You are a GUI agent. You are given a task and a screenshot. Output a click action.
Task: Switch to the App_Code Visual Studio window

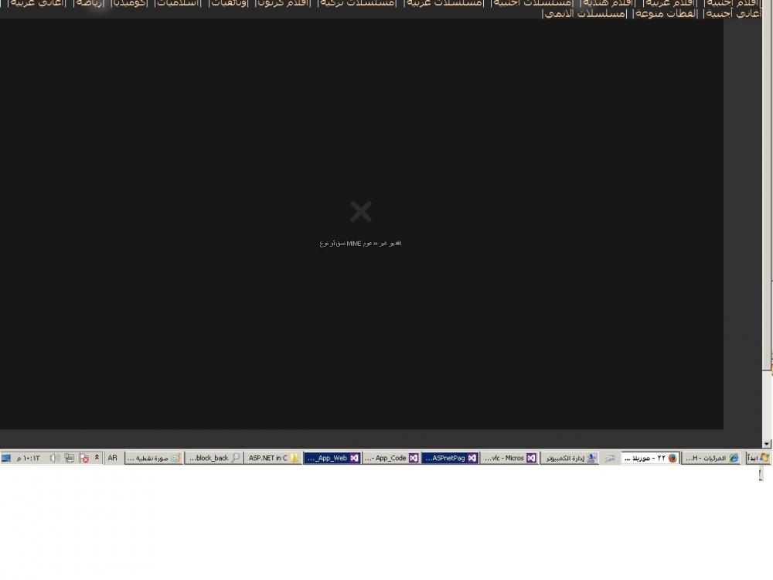(x=391, y=458)
